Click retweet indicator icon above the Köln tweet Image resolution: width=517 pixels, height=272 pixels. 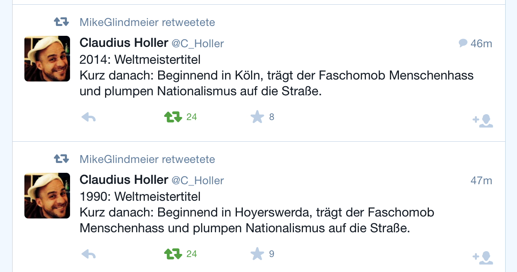61,22
